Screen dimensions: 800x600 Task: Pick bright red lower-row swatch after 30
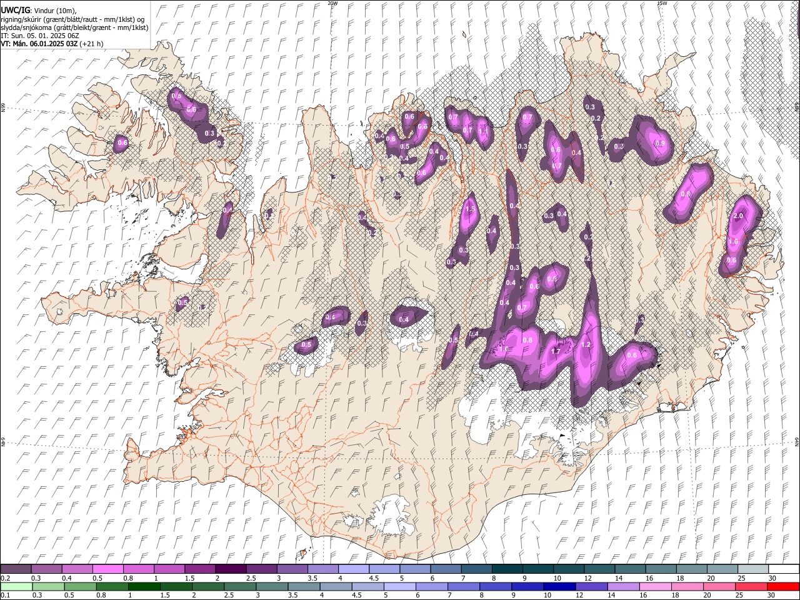point(784,586)
